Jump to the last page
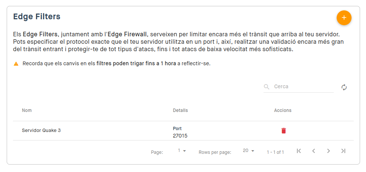366x172 pixels. coord(343,151)
